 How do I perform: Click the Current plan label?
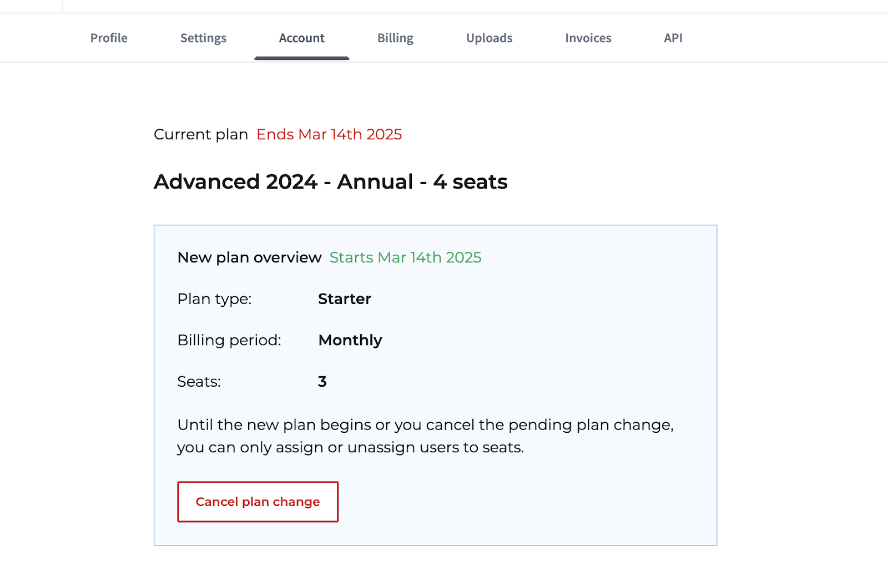(x=201, y=134)
